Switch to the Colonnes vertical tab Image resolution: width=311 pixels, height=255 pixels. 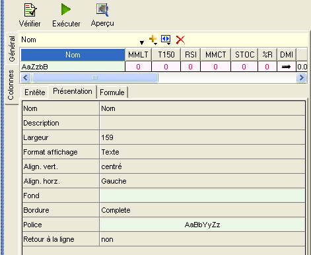pos(11,85)
